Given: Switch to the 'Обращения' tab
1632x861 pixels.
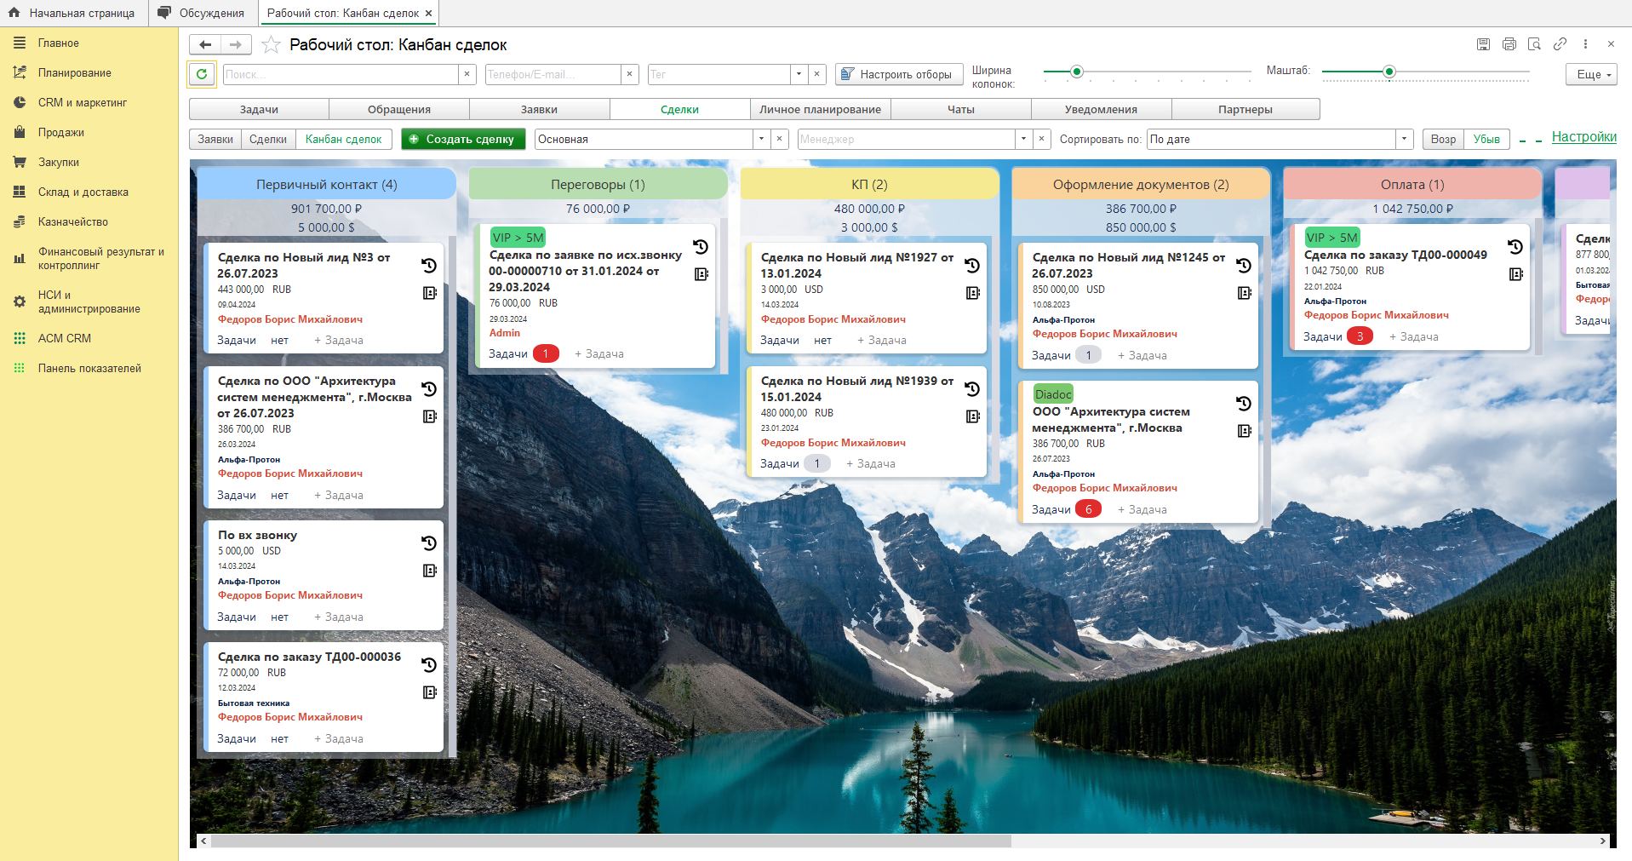Looking at the screenshot, I should click(x=399, y=109).
